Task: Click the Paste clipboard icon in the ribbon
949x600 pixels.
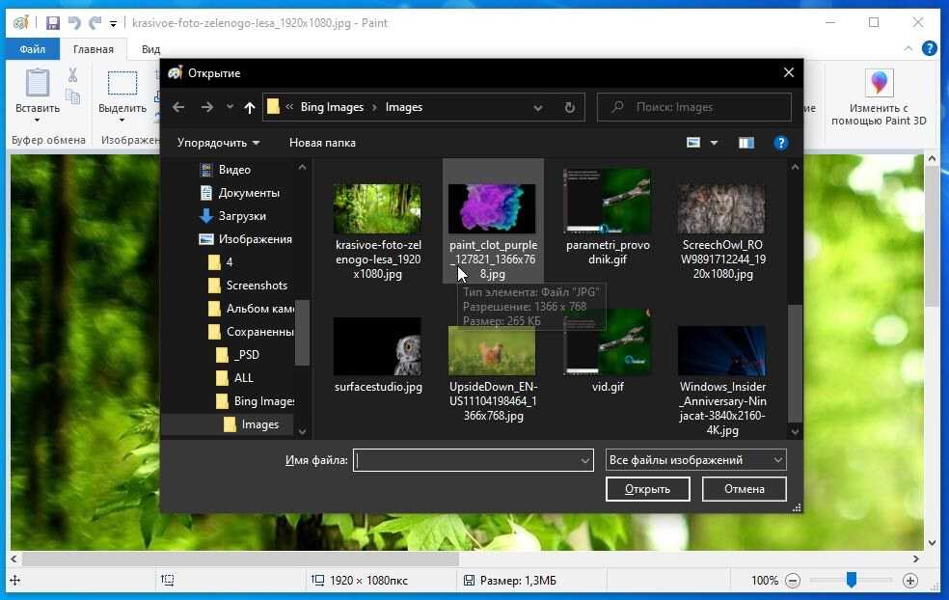Action: click(x=38, y=85)
